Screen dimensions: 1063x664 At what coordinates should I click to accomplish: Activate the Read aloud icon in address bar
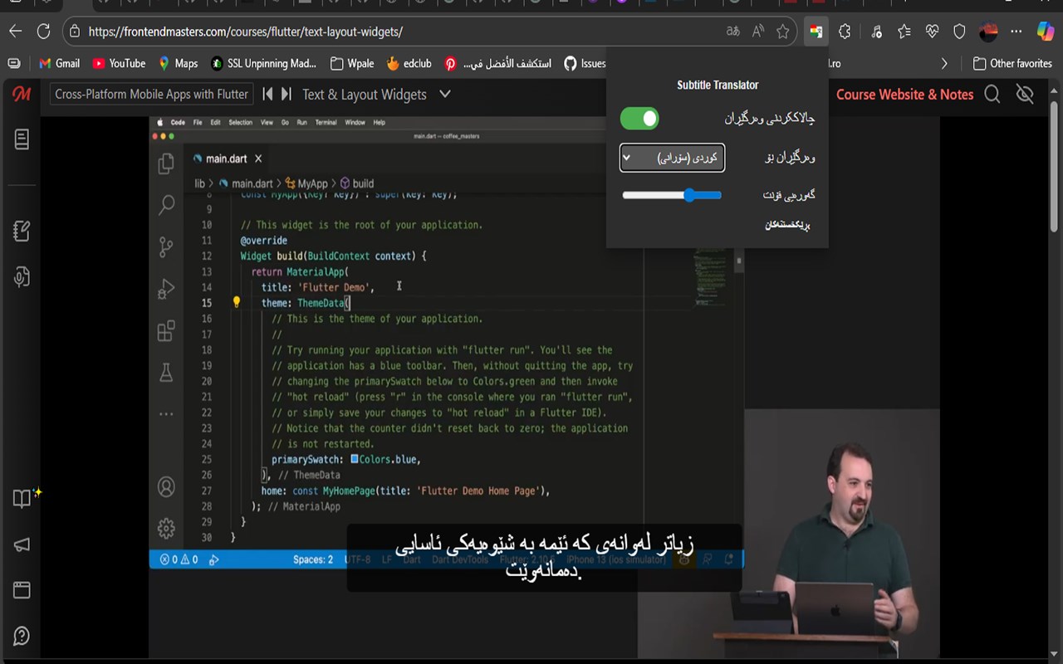(758, 32)
